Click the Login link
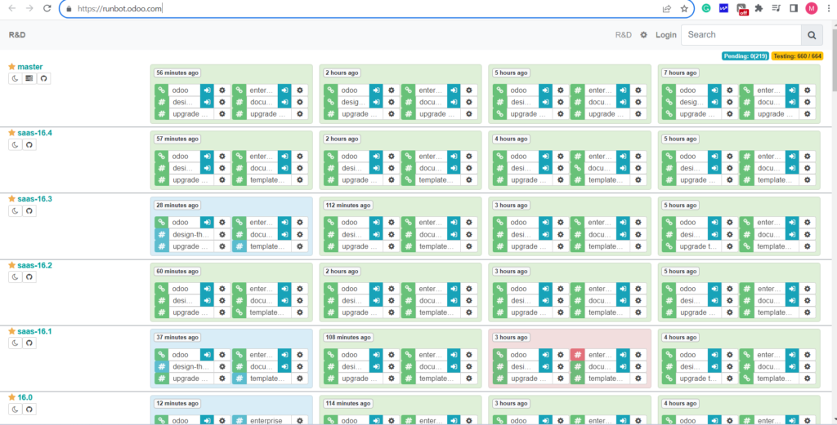Viewport: 837px width, 425px height. point(665,35)
